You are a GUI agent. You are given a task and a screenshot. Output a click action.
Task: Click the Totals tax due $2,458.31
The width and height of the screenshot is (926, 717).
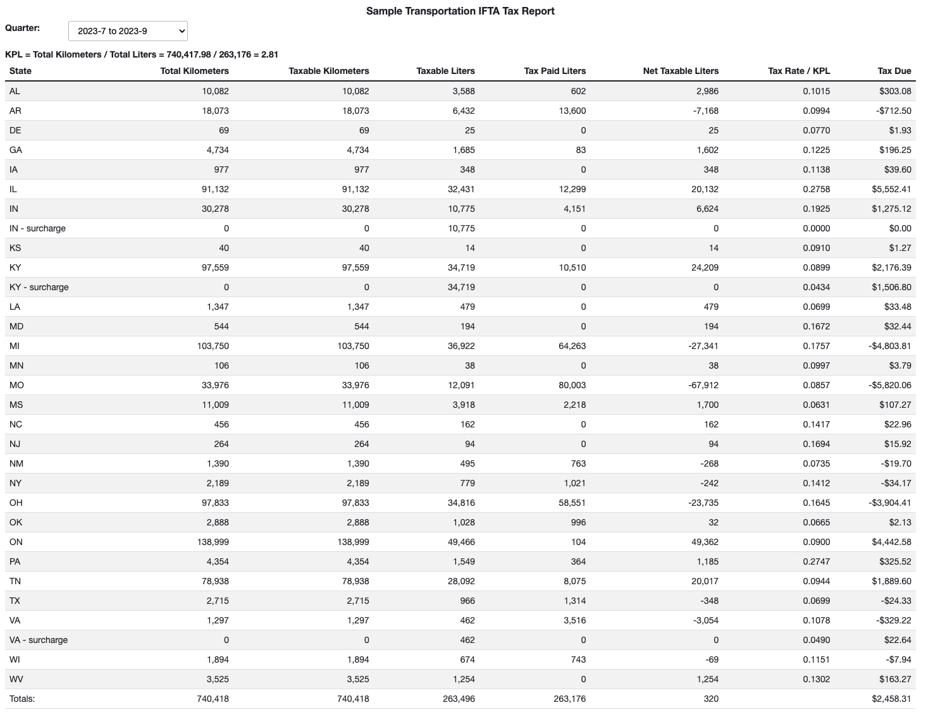pos(891,699)
